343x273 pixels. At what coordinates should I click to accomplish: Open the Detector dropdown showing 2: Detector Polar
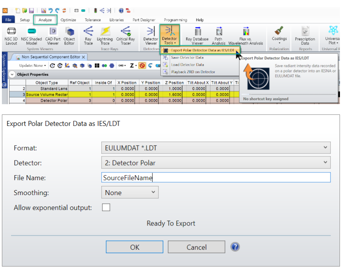coord(216,163)
